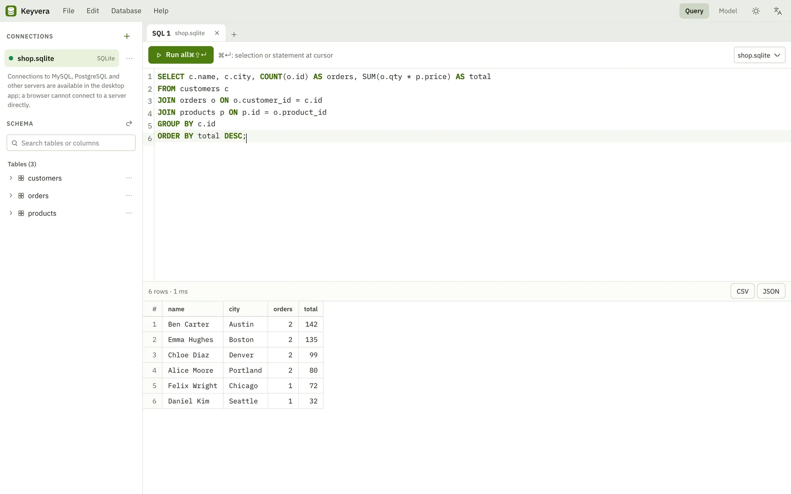
Task: Open orders table options ellipsis
Action: click(129, 196)
